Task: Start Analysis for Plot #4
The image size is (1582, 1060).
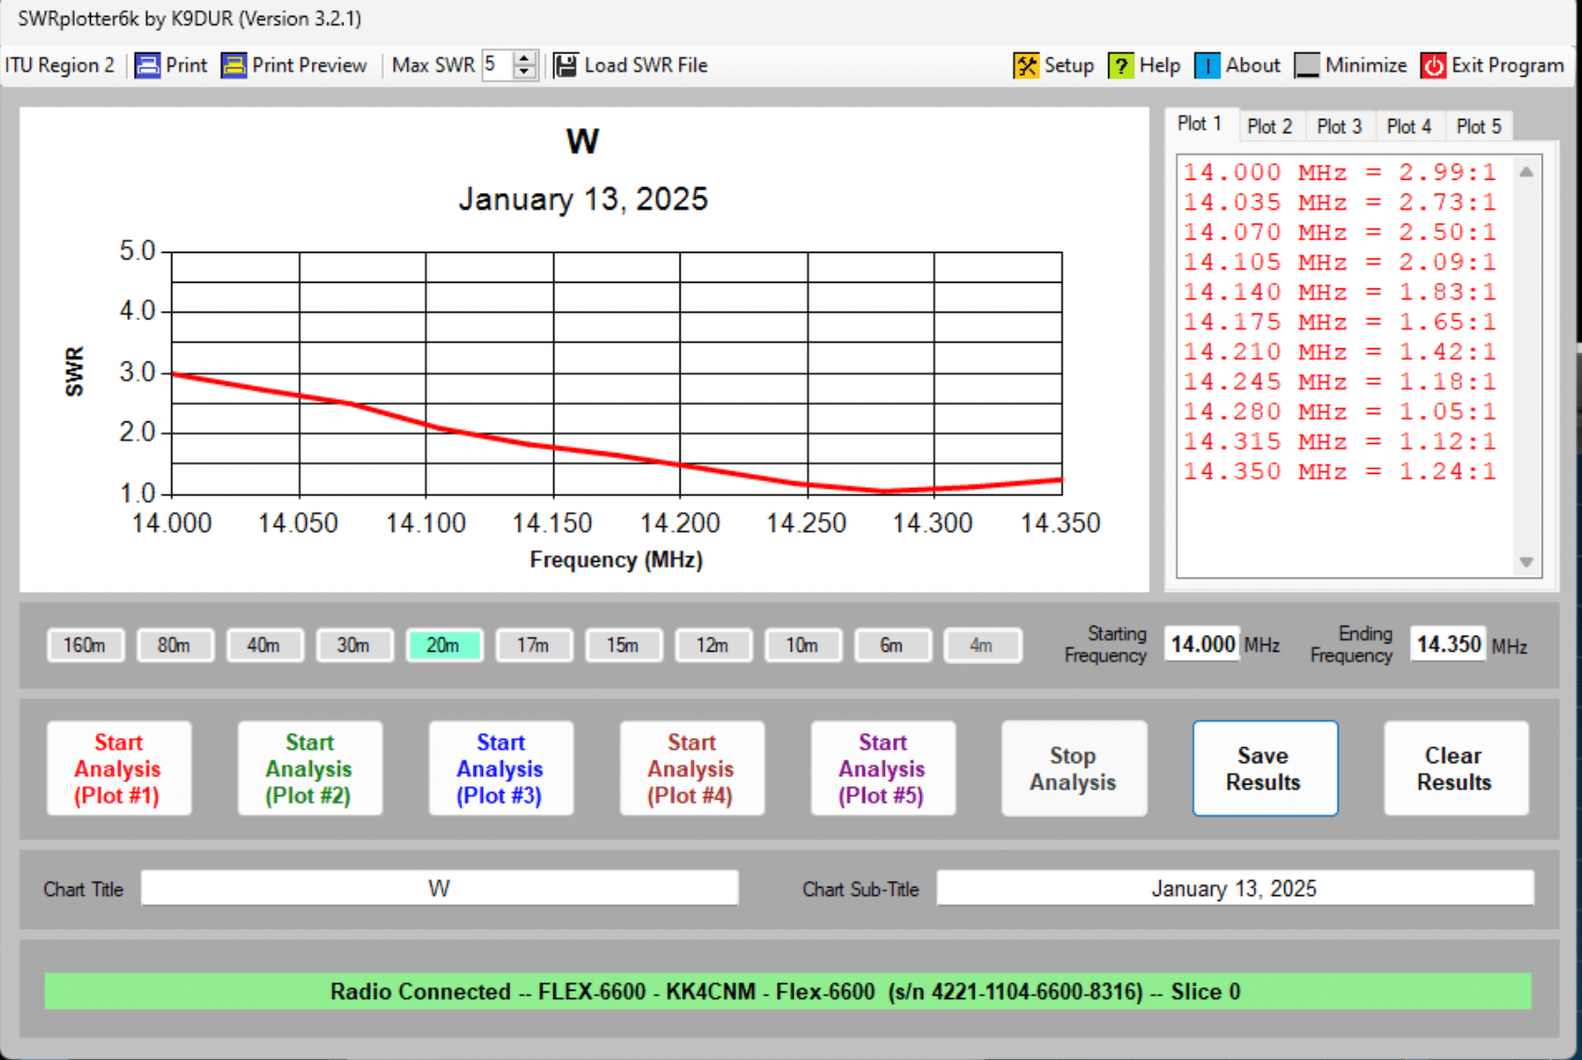Action: click(x=692, y=769)
